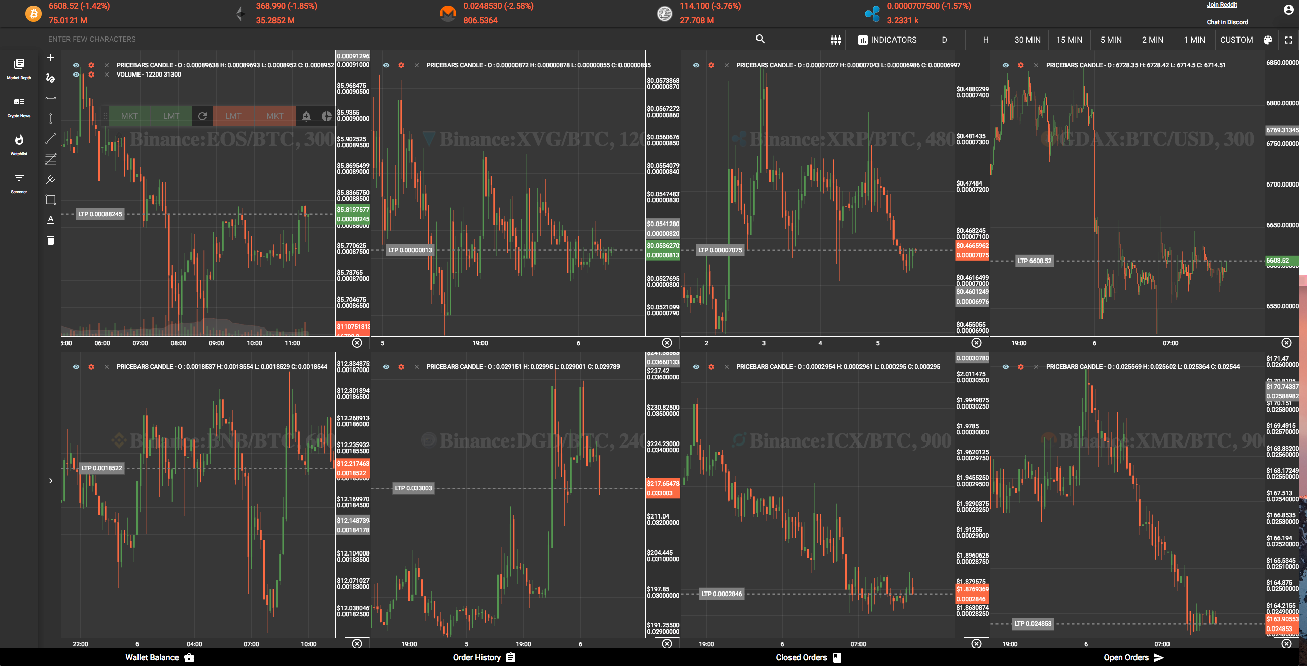Select the horizontal line drawing tool
Viewport: 1307px width, 666px height.
[51, 98]
